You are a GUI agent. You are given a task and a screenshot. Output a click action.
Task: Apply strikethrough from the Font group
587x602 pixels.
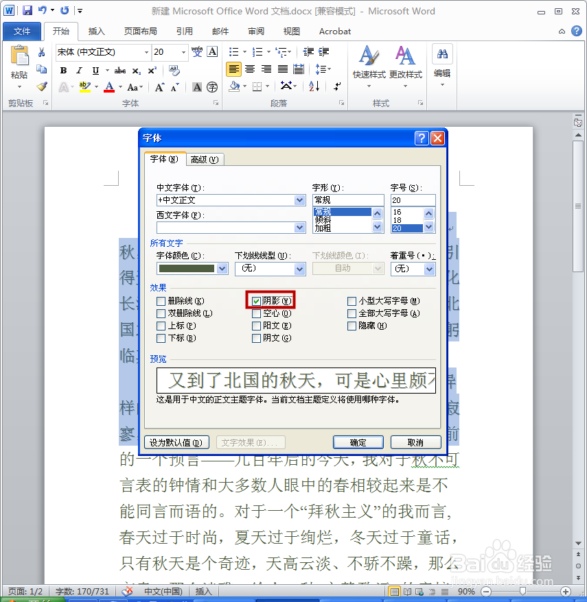120,70
